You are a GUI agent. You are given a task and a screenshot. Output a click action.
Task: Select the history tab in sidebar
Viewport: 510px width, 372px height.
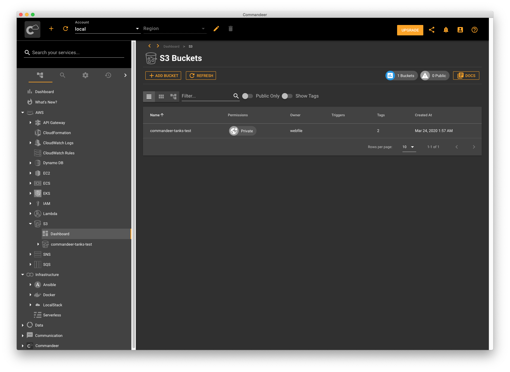tap(108, 75)
